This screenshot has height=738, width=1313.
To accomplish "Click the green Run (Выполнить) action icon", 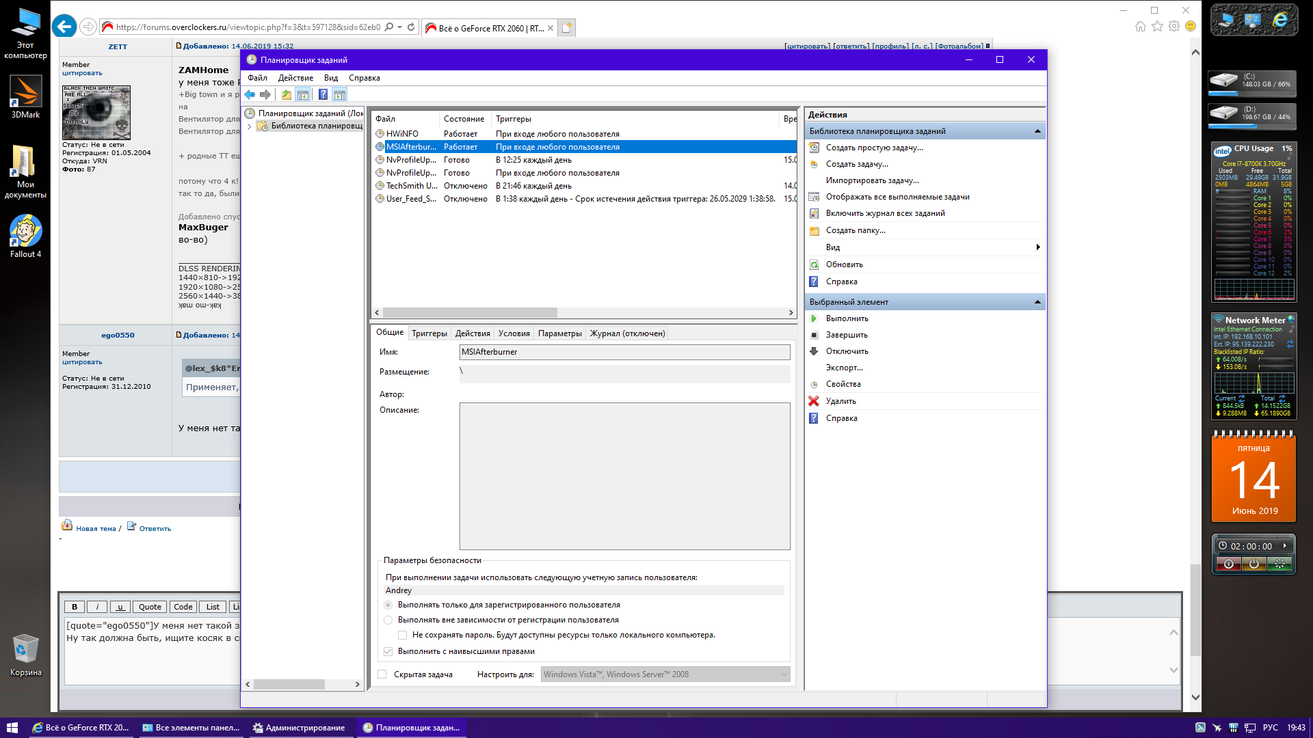I will (x=814, y=318).
